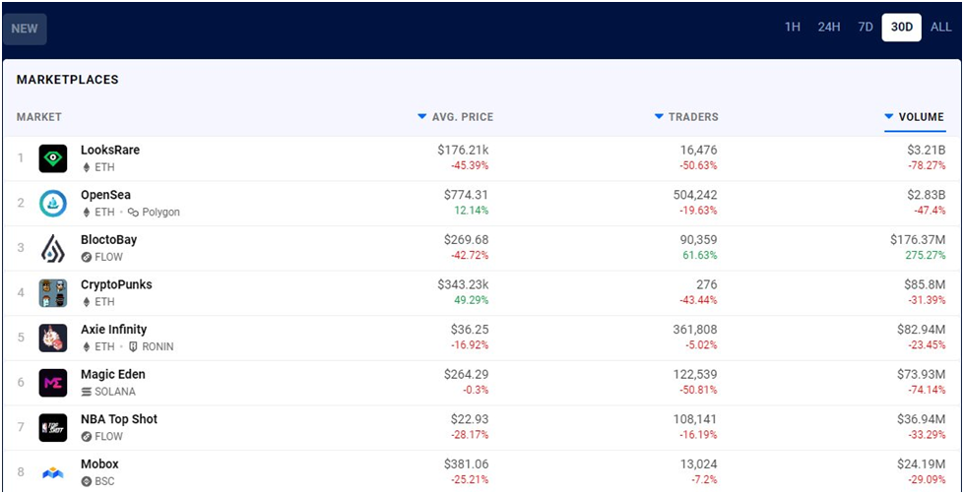
Task: Click the ETH chain icon under CryptoPunks
Action: 86,302
